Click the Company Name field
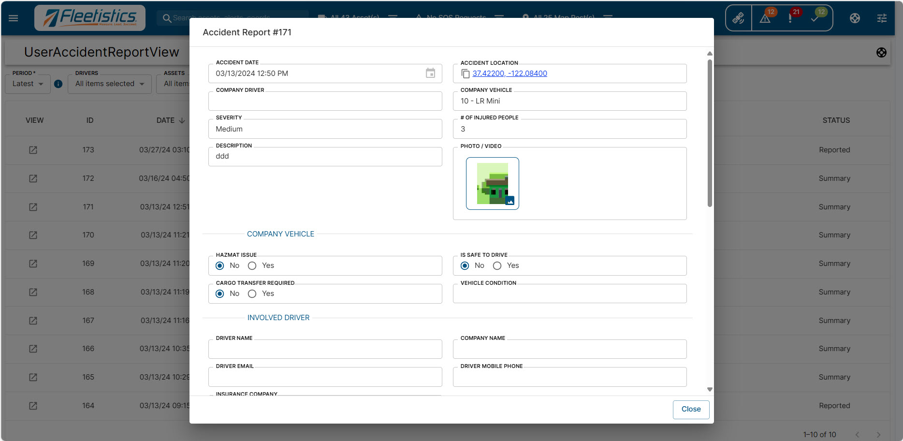 pos(569,349)
